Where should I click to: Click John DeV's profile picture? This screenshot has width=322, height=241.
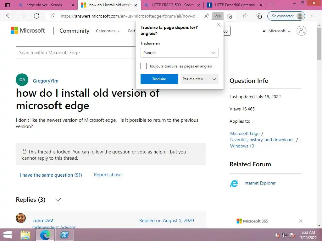[21, 218]
